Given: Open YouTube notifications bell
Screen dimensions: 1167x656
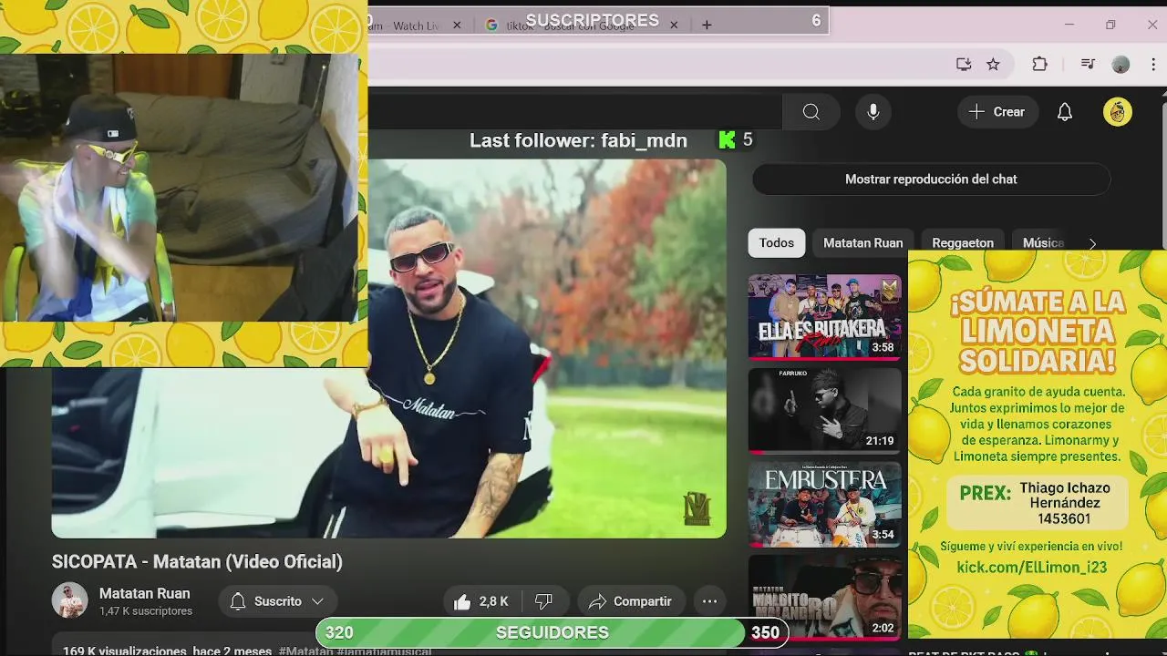Looking at the screenshot, I should (x=1064, y=112).
